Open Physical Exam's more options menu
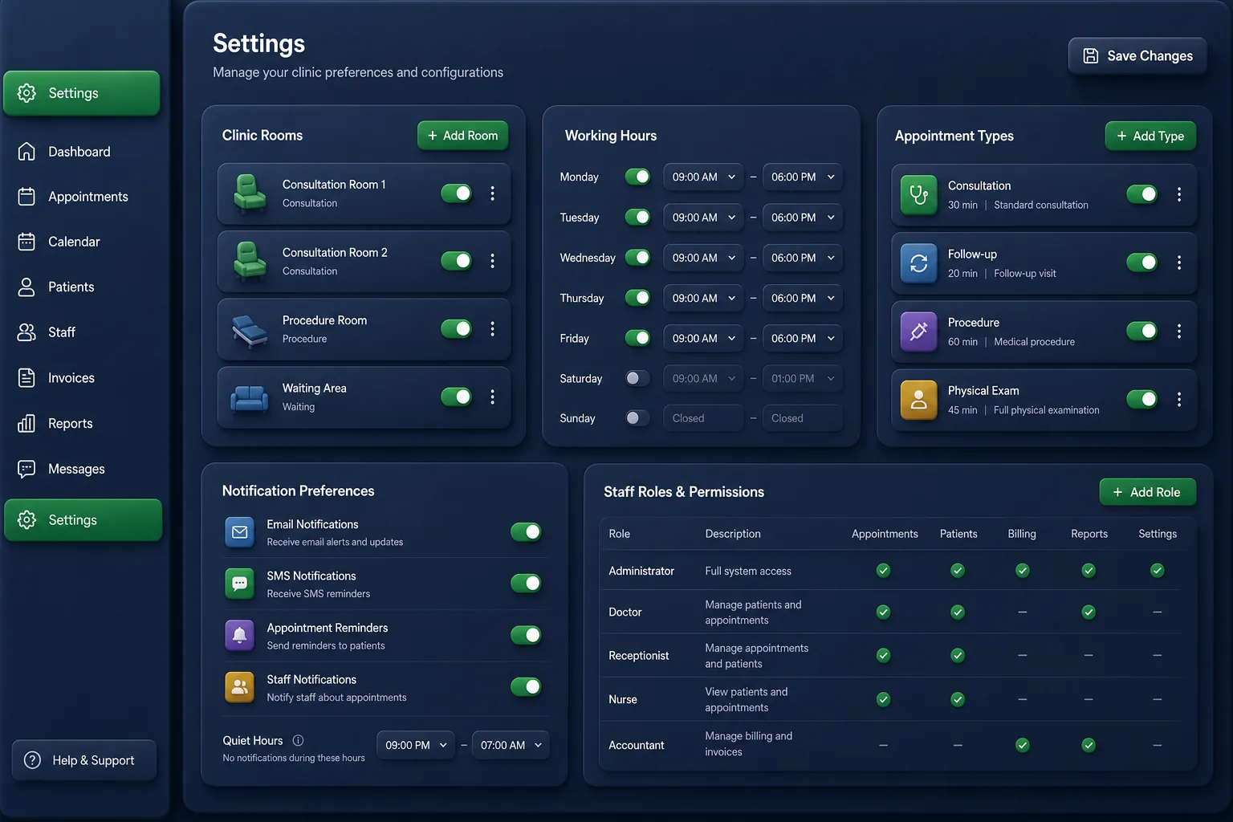This screenshot has width=1233, height=822. (x=1178, y=399)
